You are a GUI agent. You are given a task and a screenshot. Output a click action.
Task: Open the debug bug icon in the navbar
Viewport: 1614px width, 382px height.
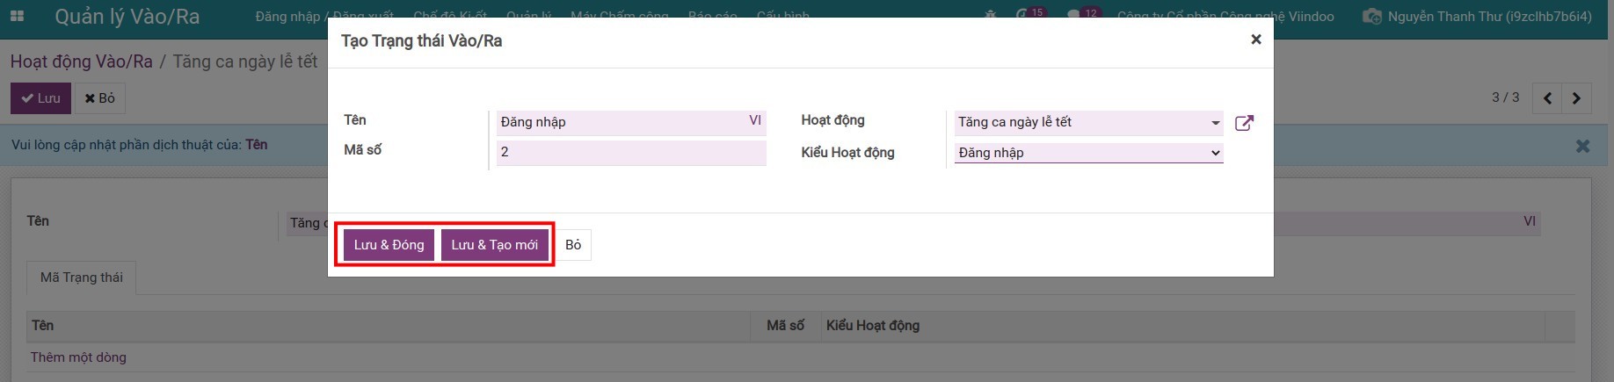pos(991,16)
